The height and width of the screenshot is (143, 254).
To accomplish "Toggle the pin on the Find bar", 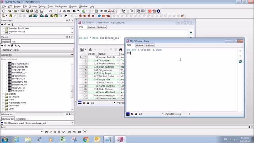I will coord(249,127).
